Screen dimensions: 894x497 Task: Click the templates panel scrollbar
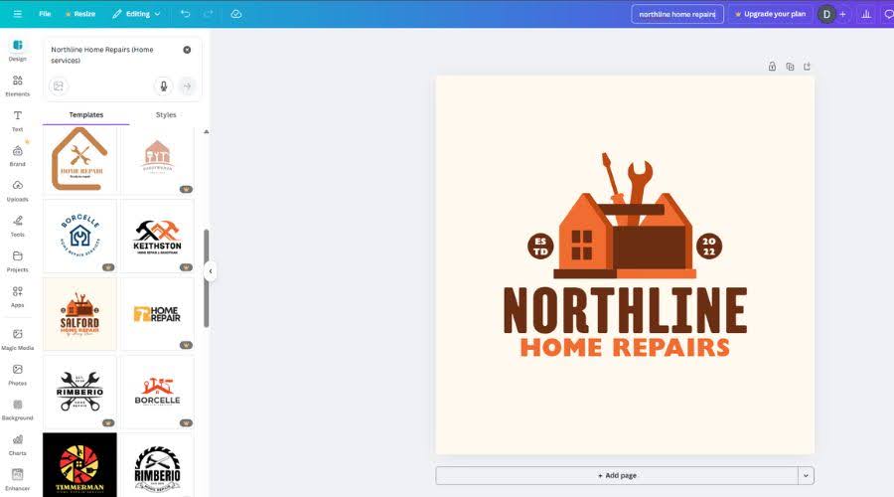207,278
